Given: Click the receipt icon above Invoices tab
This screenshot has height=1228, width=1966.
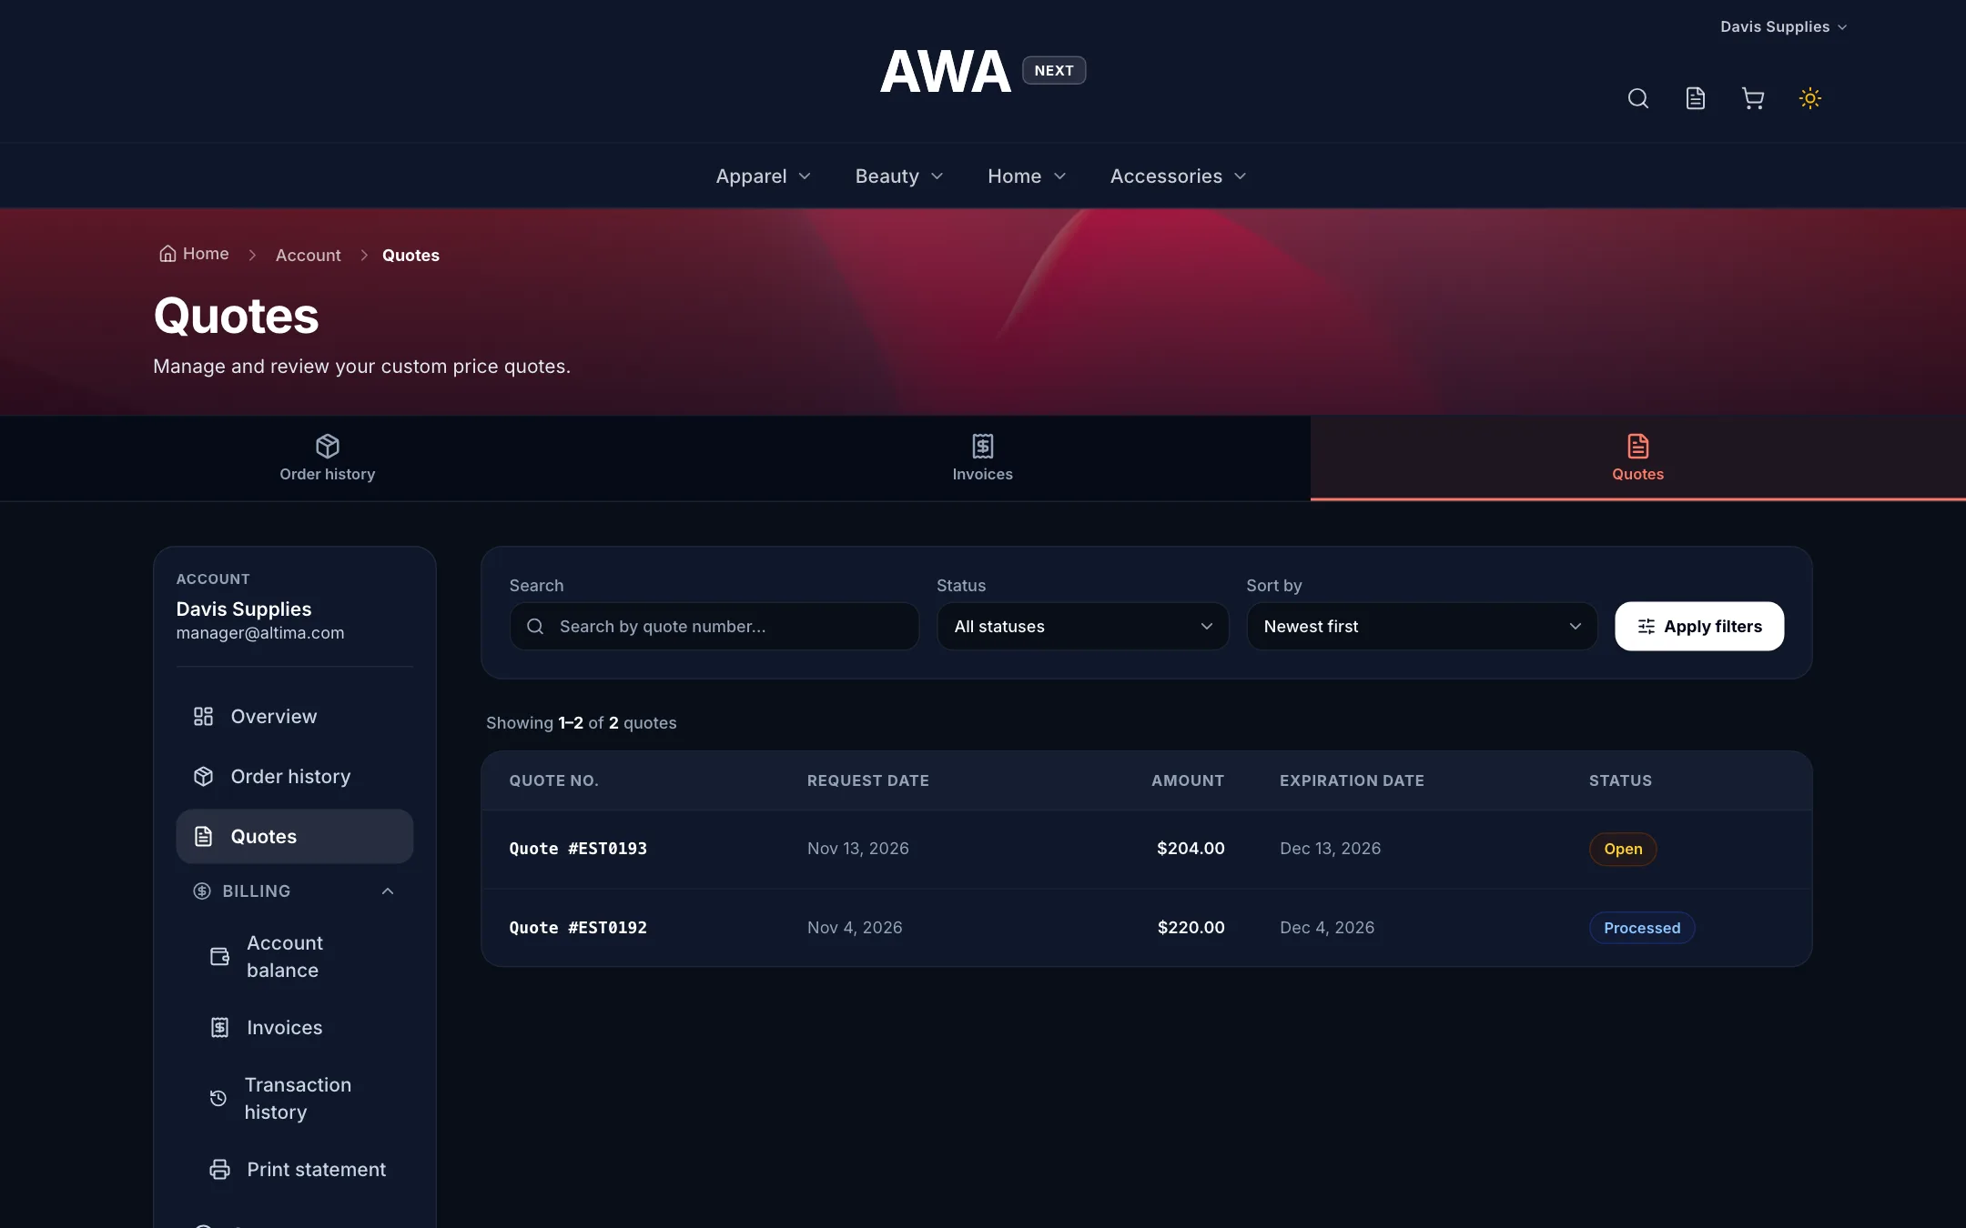Looking at the screenshot, I should pos(983,446).
